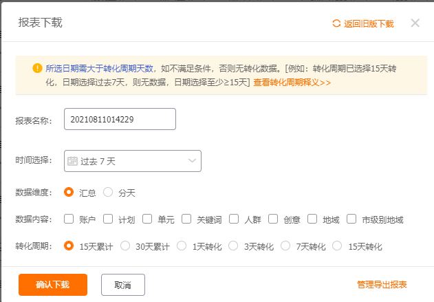This screenshot has height=302, width=434.
Task: Select 30天累计 conversion period radio
Action: tap(125, 246)
